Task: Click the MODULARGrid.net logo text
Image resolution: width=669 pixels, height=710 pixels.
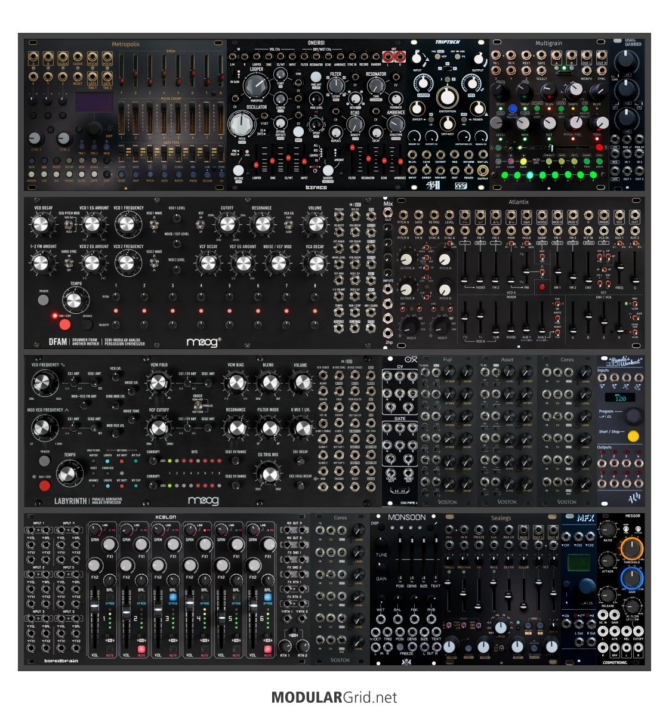Action: 334,697
